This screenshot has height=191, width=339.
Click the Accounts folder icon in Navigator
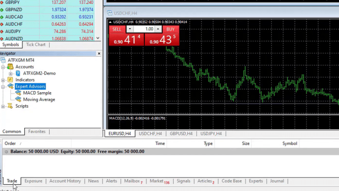click(x=10, y=66)
